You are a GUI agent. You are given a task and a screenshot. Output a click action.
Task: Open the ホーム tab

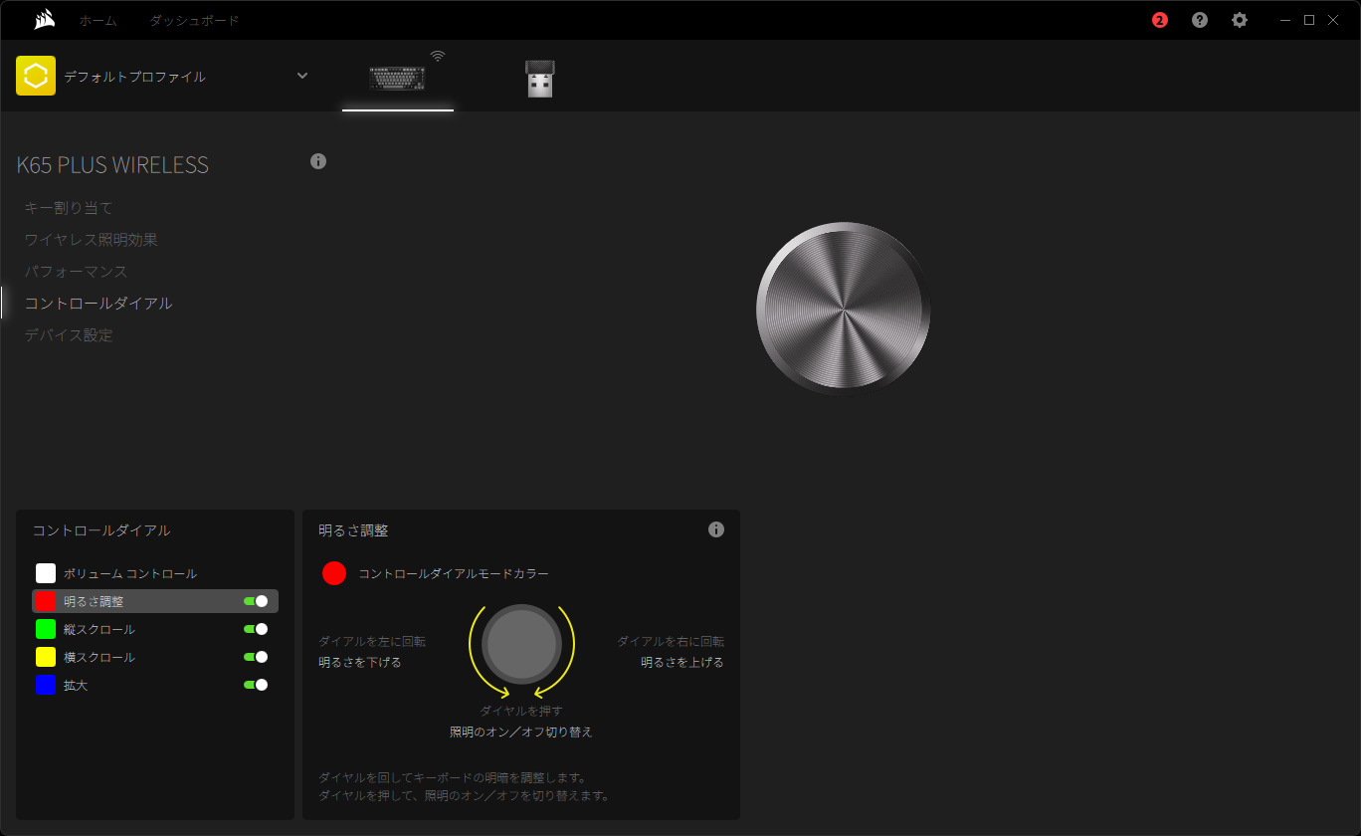click(98, 20)
